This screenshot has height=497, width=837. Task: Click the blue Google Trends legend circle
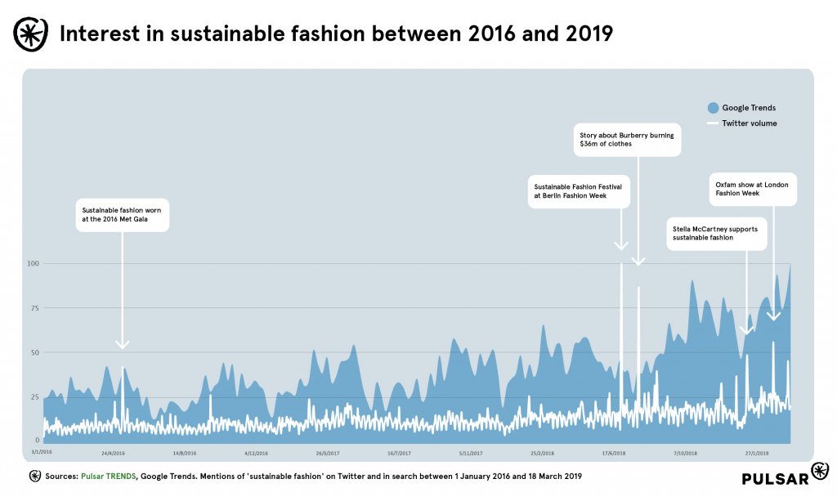[713, 108]
